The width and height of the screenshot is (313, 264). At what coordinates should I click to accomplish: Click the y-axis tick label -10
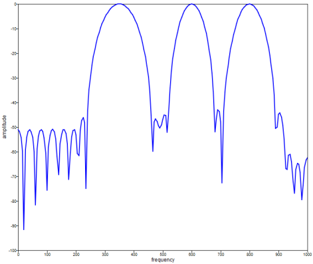[x=14, y=29]
